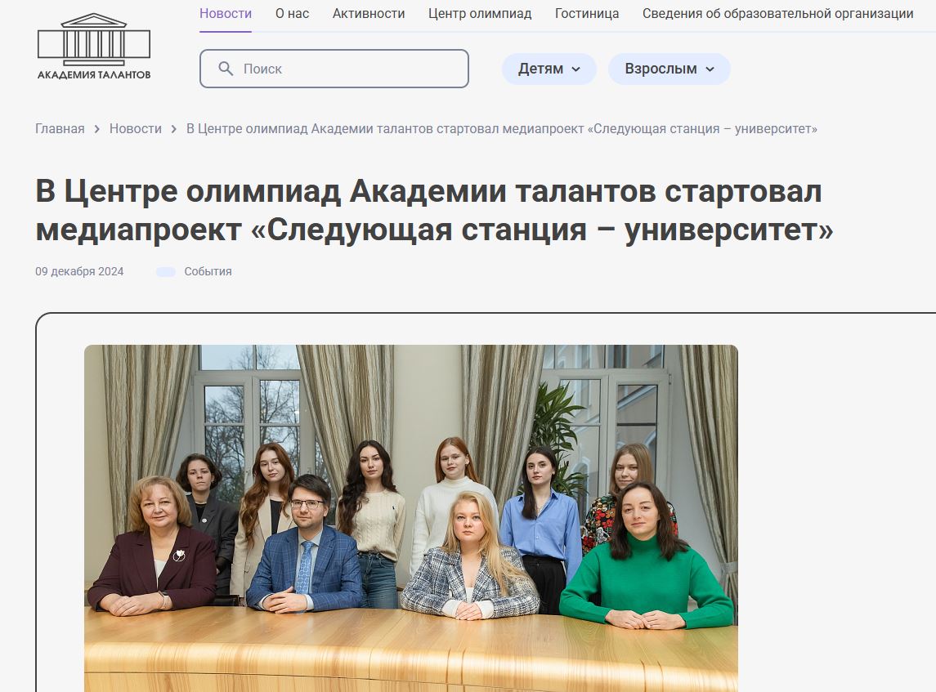Click the magnifier search icon
The image size is (936, 692).
click(x=226, y=69)
